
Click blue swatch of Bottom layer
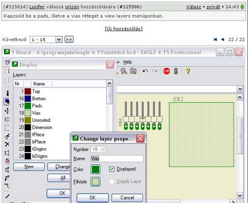coord(27,99)
